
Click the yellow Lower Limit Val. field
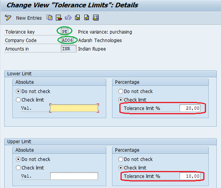(x=74, y=108)
